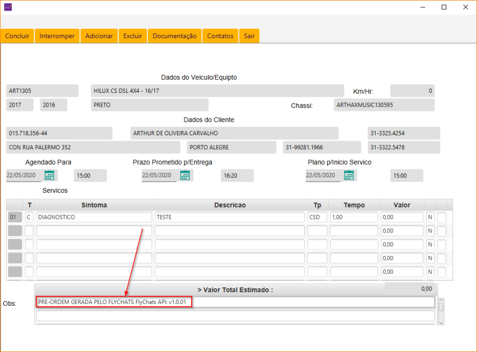Click empty Sintoma cell in second row
Image resolution: width=477 pixels, height=352 pixels.
94,231
